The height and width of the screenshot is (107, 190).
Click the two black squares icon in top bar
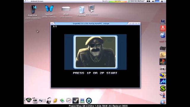[x=148, y=1]
